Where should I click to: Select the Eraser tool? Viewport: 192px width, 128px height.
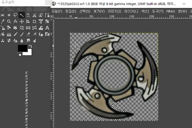coord(28,34)
